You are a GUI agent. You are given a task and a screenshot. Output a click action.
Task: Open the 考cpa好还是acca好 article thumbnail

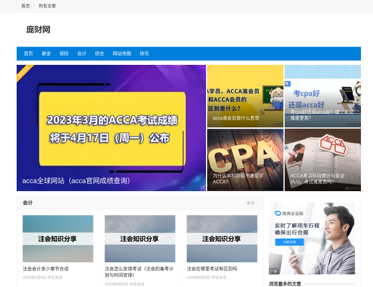coord(323,96)
